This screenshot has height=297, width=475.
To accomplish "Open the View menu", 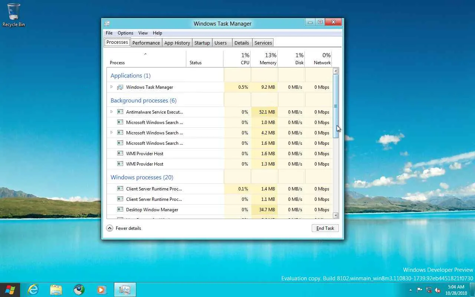I will pyautogui.click(x=143, y=33).
